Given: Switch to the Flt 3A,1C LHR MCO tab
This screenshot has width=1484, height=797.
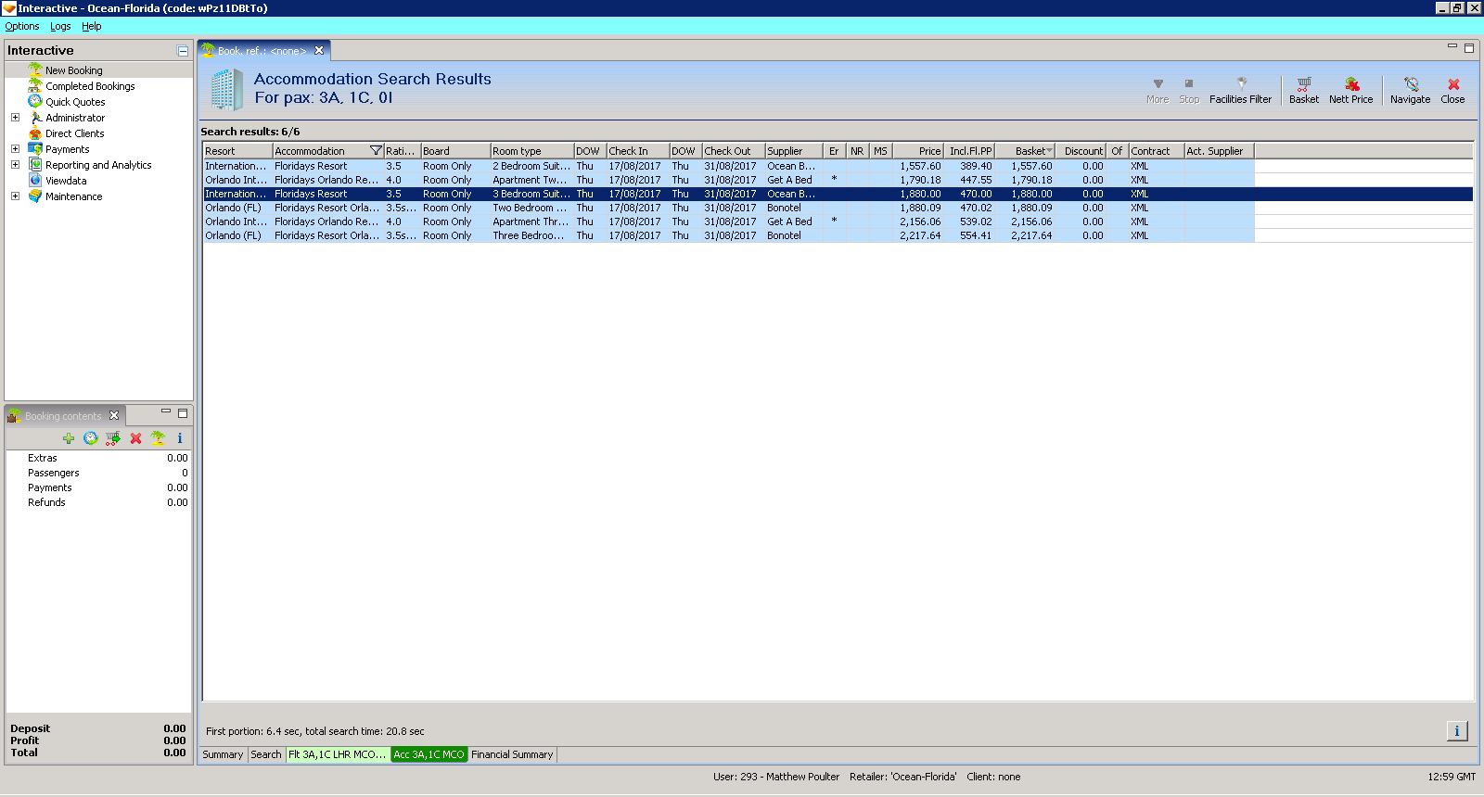Looking at the screenshot, I should (x=338, y=754).
